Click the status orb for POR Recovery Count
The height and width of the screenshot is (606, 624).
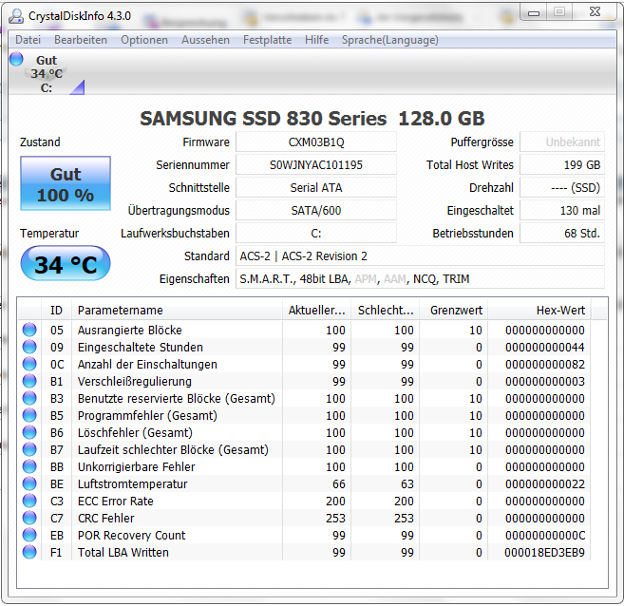pos(29,535)
